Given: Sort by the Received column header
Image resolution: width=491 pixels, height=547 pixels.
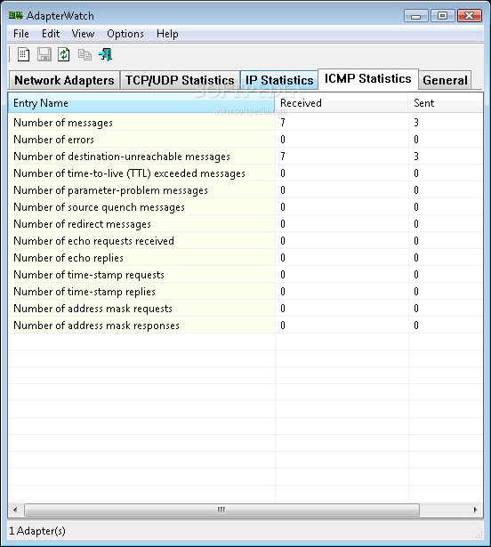Looking at the screenshot, I should [x=342, y=103].
